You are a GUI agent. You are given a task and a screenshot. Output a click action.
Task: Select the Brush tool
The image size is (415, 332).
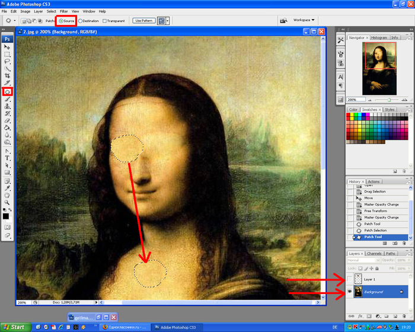pyautogui.click(x=7, y=99)
